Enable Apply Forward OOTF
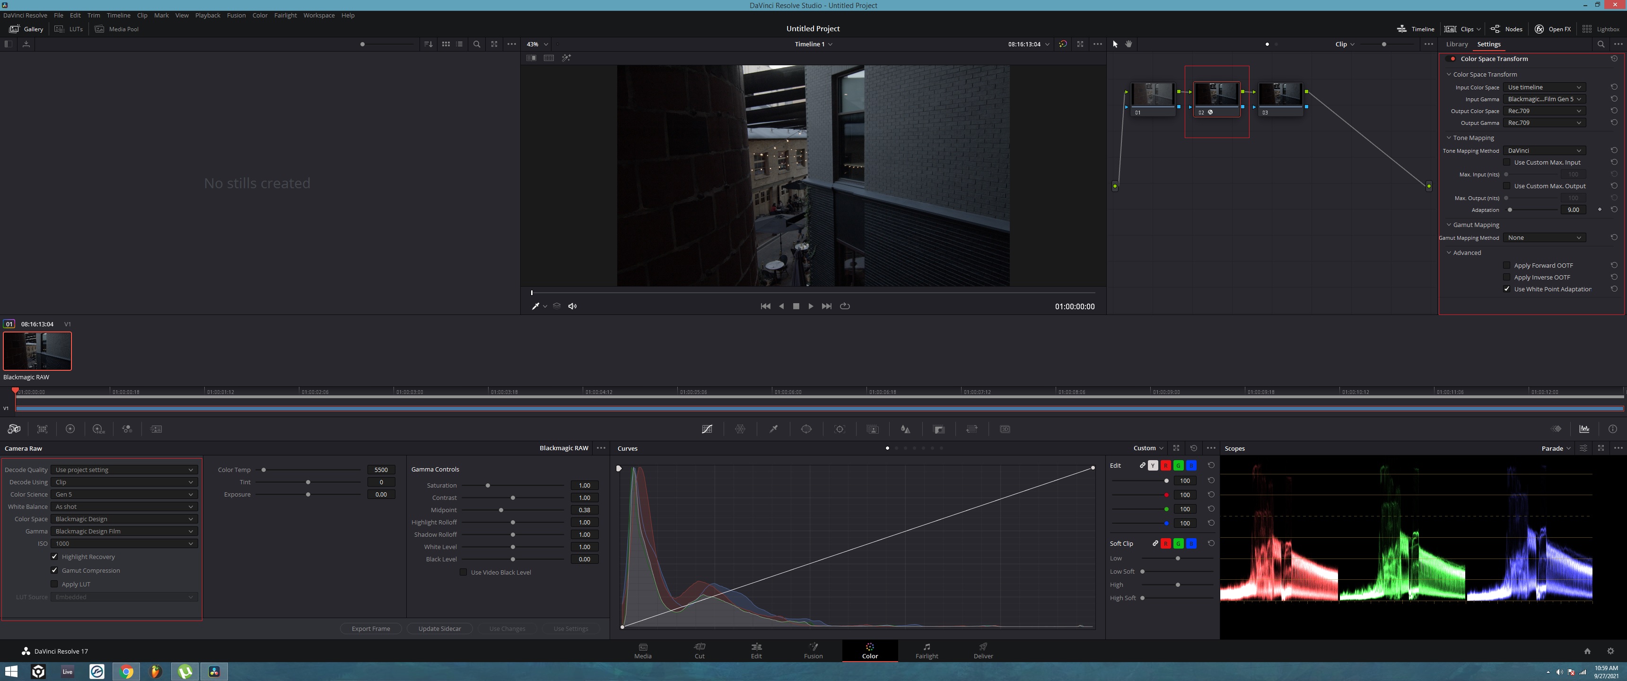The height and width of the screenshot is (681, 1627). [1506, 265]
